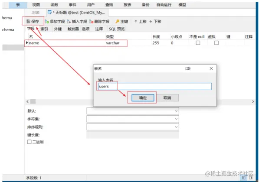Click the 取消 button in dialog
This screenshot has height=182, width=259.
(x=167, y=97)
